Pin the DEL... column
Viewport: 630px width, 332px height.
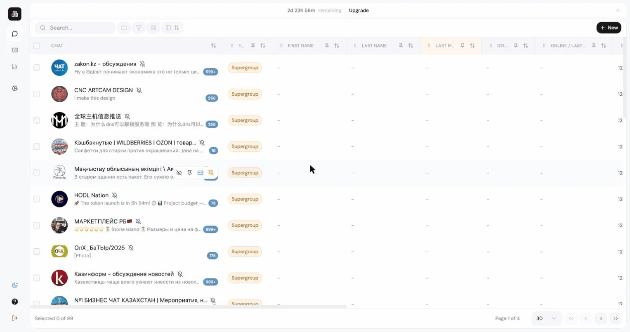516,46
